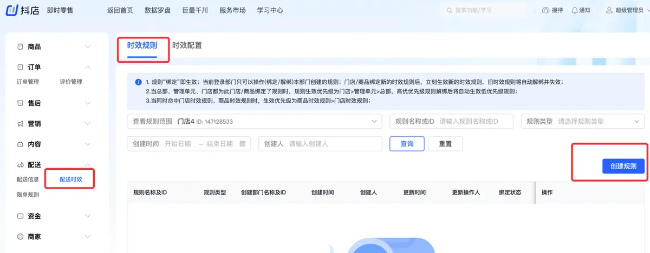Click 即时零售 label beside logo
The image size is (650, 253).
[x=61, y=10]
